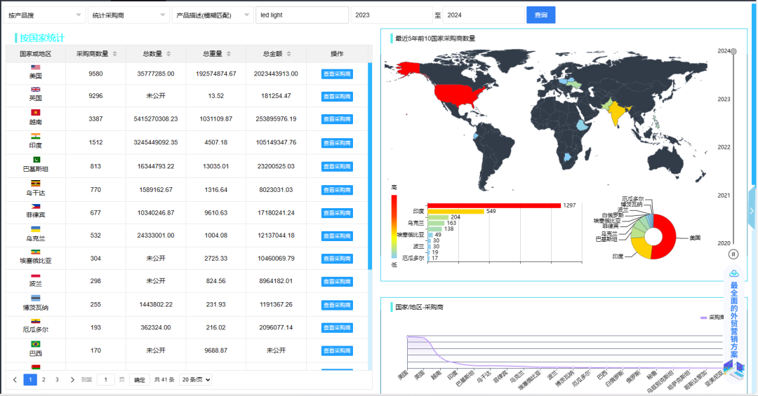This screenshot has width=758, height=396.
Task: Select 2020 on the year timeline
Action: pyautogui.click(x=724, y=243)
